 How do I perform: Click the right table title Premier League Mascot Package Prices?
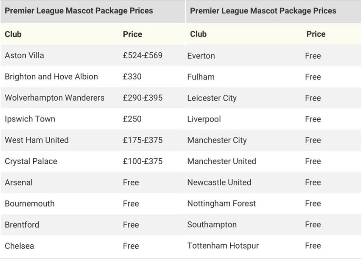coord(263,11)
